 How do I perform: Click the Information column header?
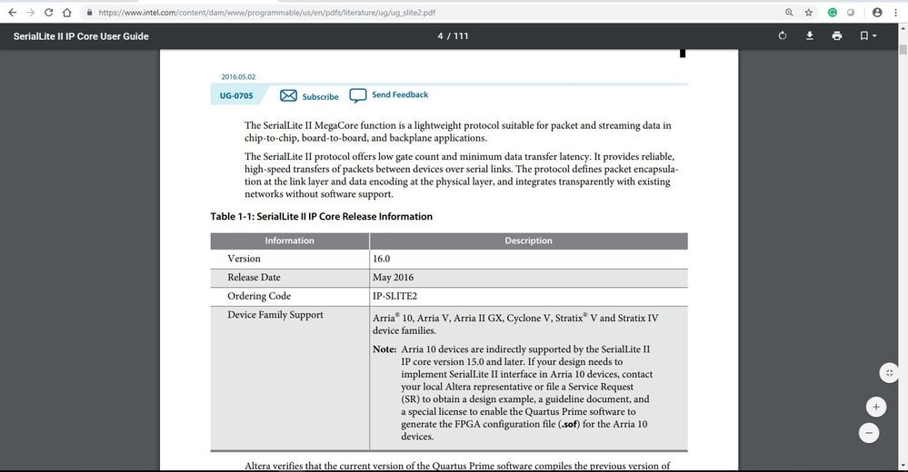[x=290, y=241]
